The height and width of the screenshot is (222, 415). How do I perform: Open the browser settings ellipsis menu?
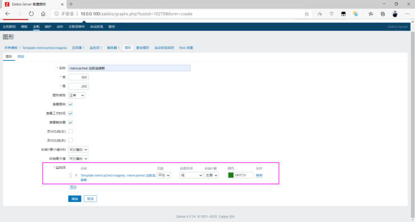[x=407, y=14]
